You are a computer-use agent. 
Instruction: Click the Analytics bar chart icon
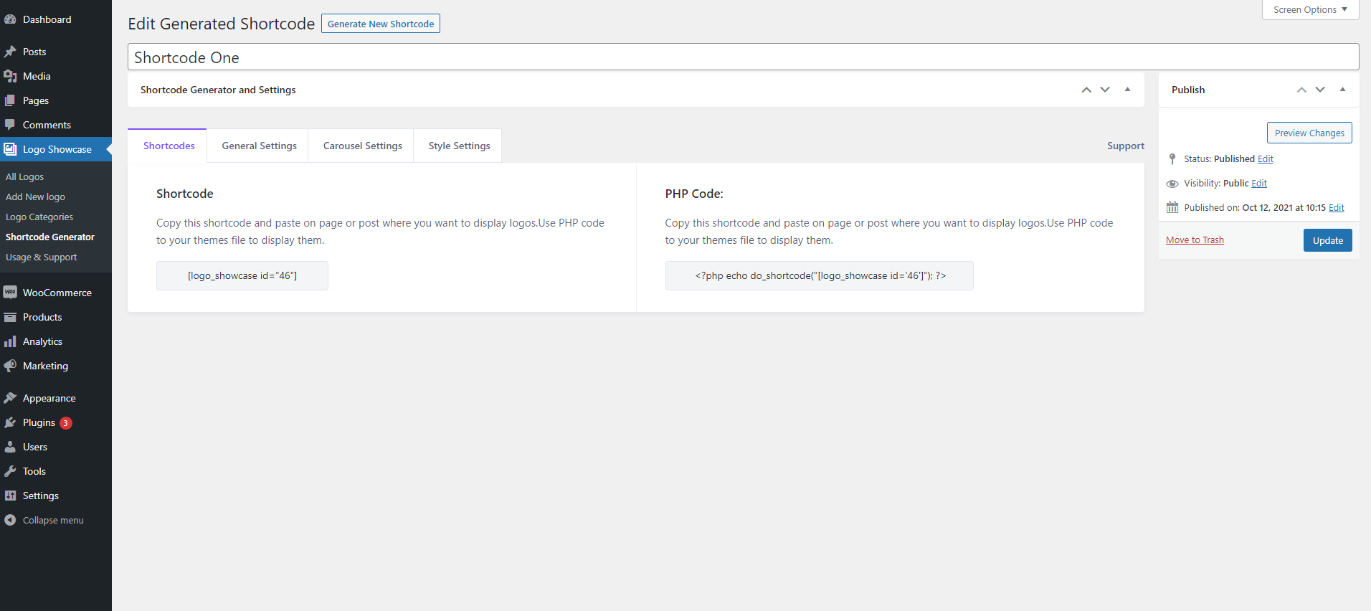(10, 341)
